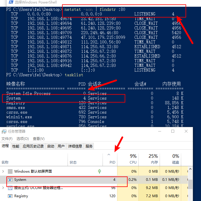Click the sort arrow above the PID column

[x=109, y=155]
